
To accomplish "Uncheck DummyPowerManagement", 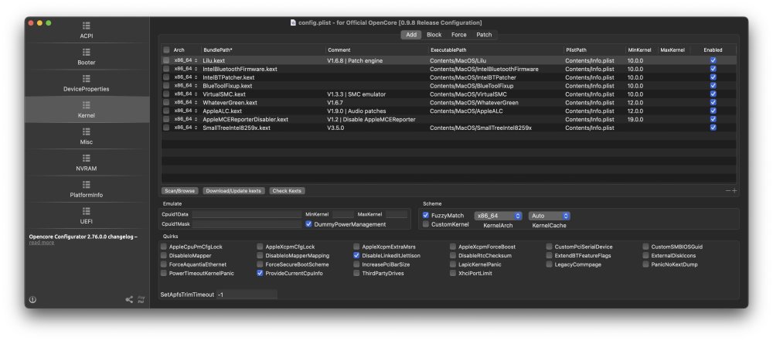I will tap(308, 224).
